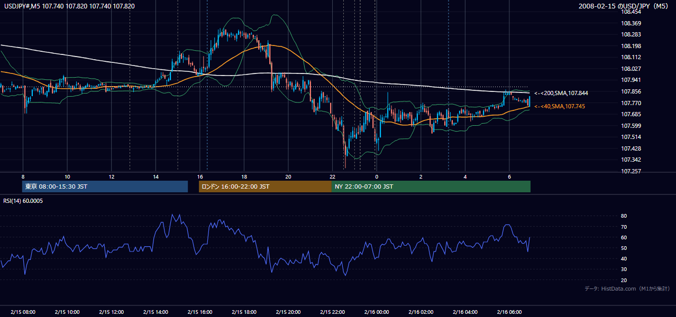
Task: Select the chart title 2008-02-15 のUSD/JPY (M5)
Action: click(x=624, y=6)
